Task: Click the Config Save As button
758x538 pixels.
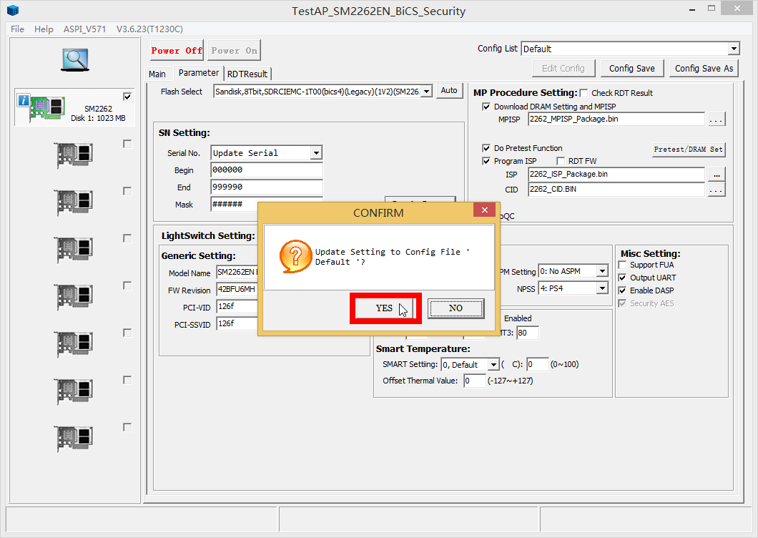Action: point(704,68)
